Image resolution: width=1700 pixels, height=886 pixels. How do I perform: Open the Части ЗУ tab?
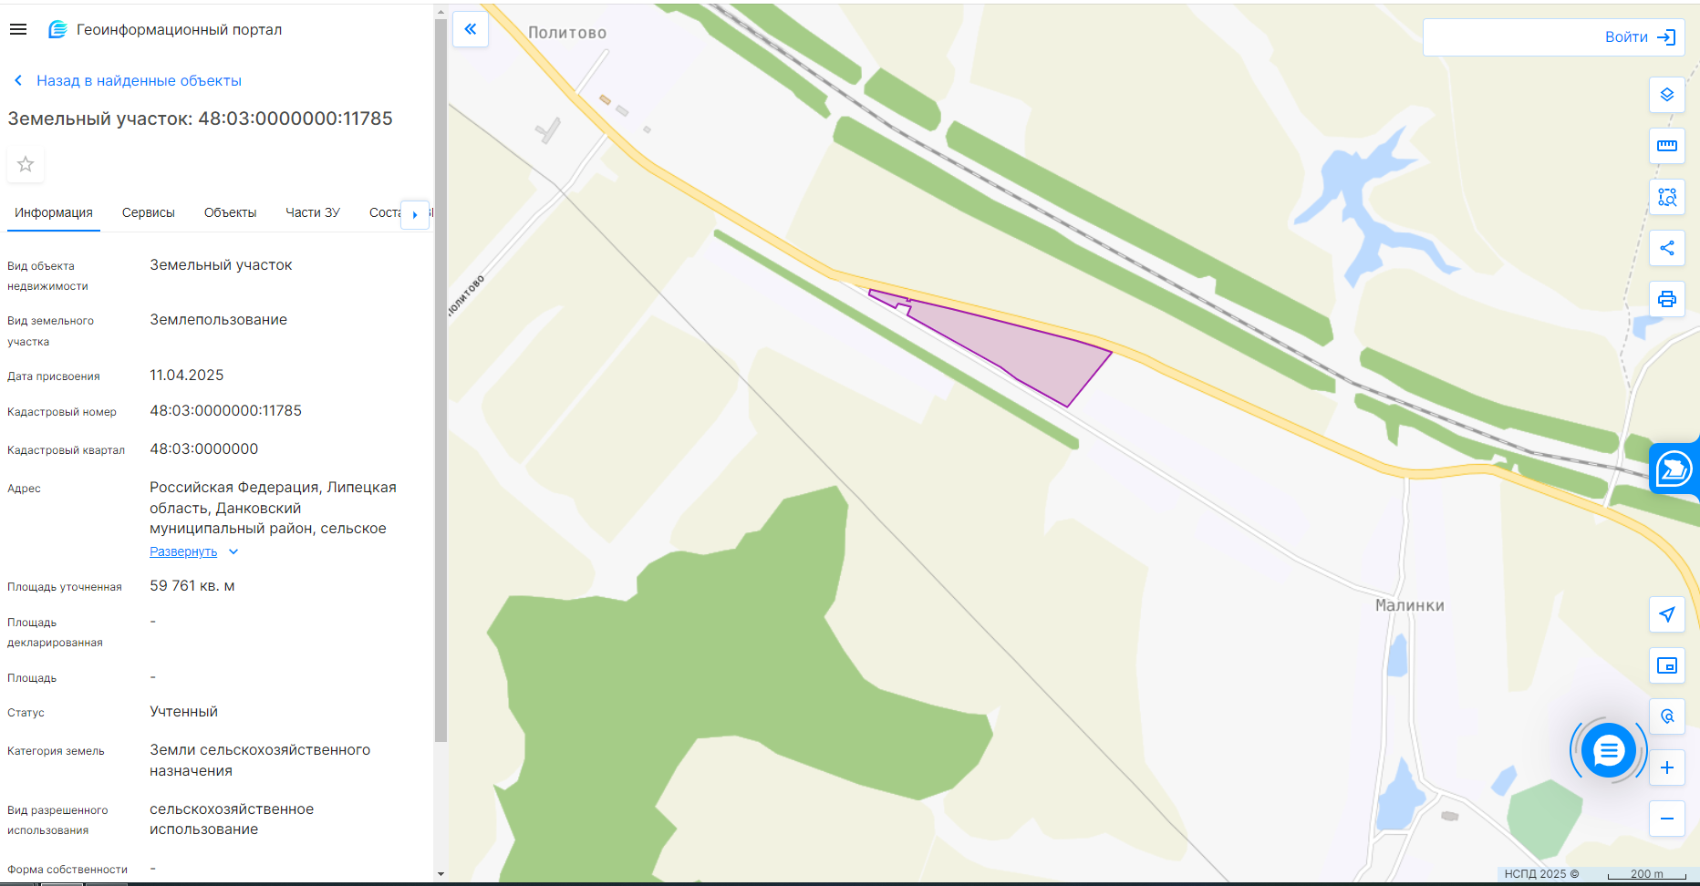click(x=313, y=212)
